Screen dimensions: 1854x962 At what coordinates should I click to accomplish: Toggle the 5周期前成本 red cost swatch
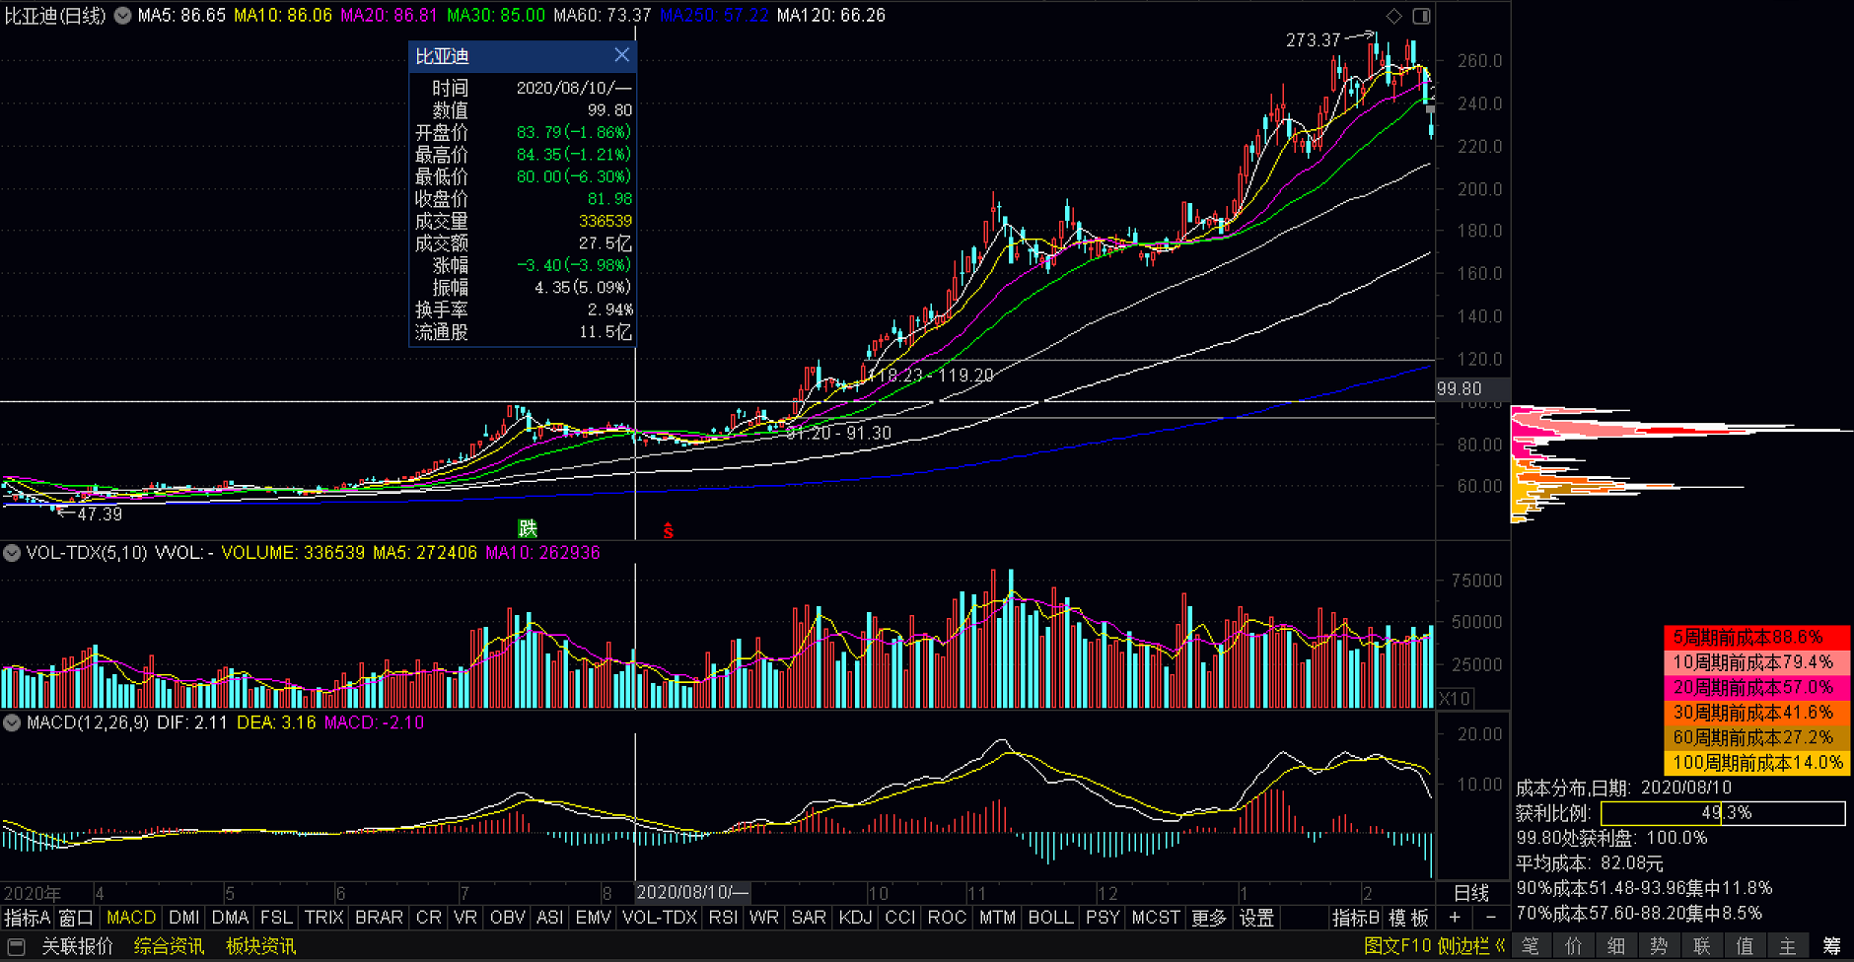pos(1755,637)
